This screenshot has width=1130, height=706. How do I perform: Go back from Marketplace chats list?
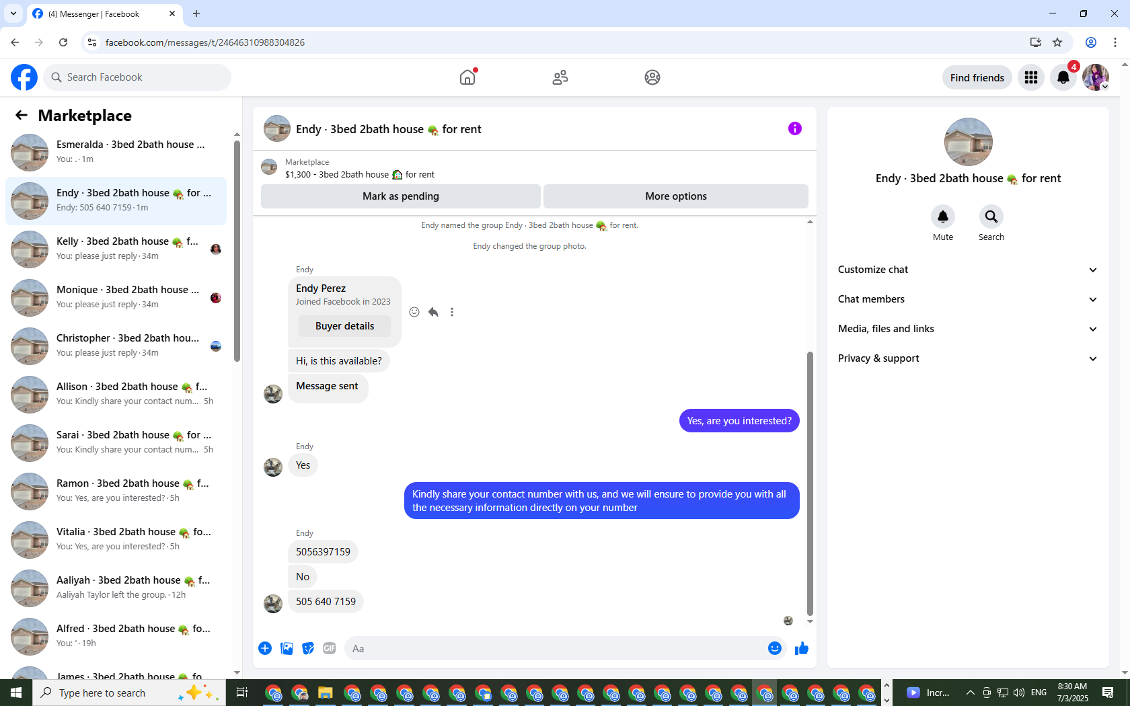coord(22,115)
